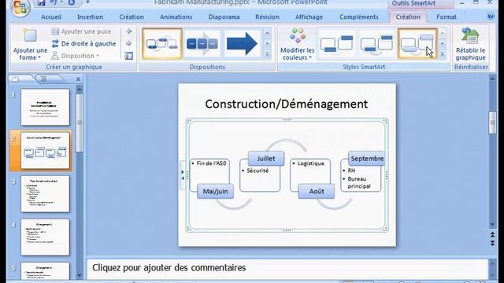Expand the Dispositions gallery more button

pos(267,54)
